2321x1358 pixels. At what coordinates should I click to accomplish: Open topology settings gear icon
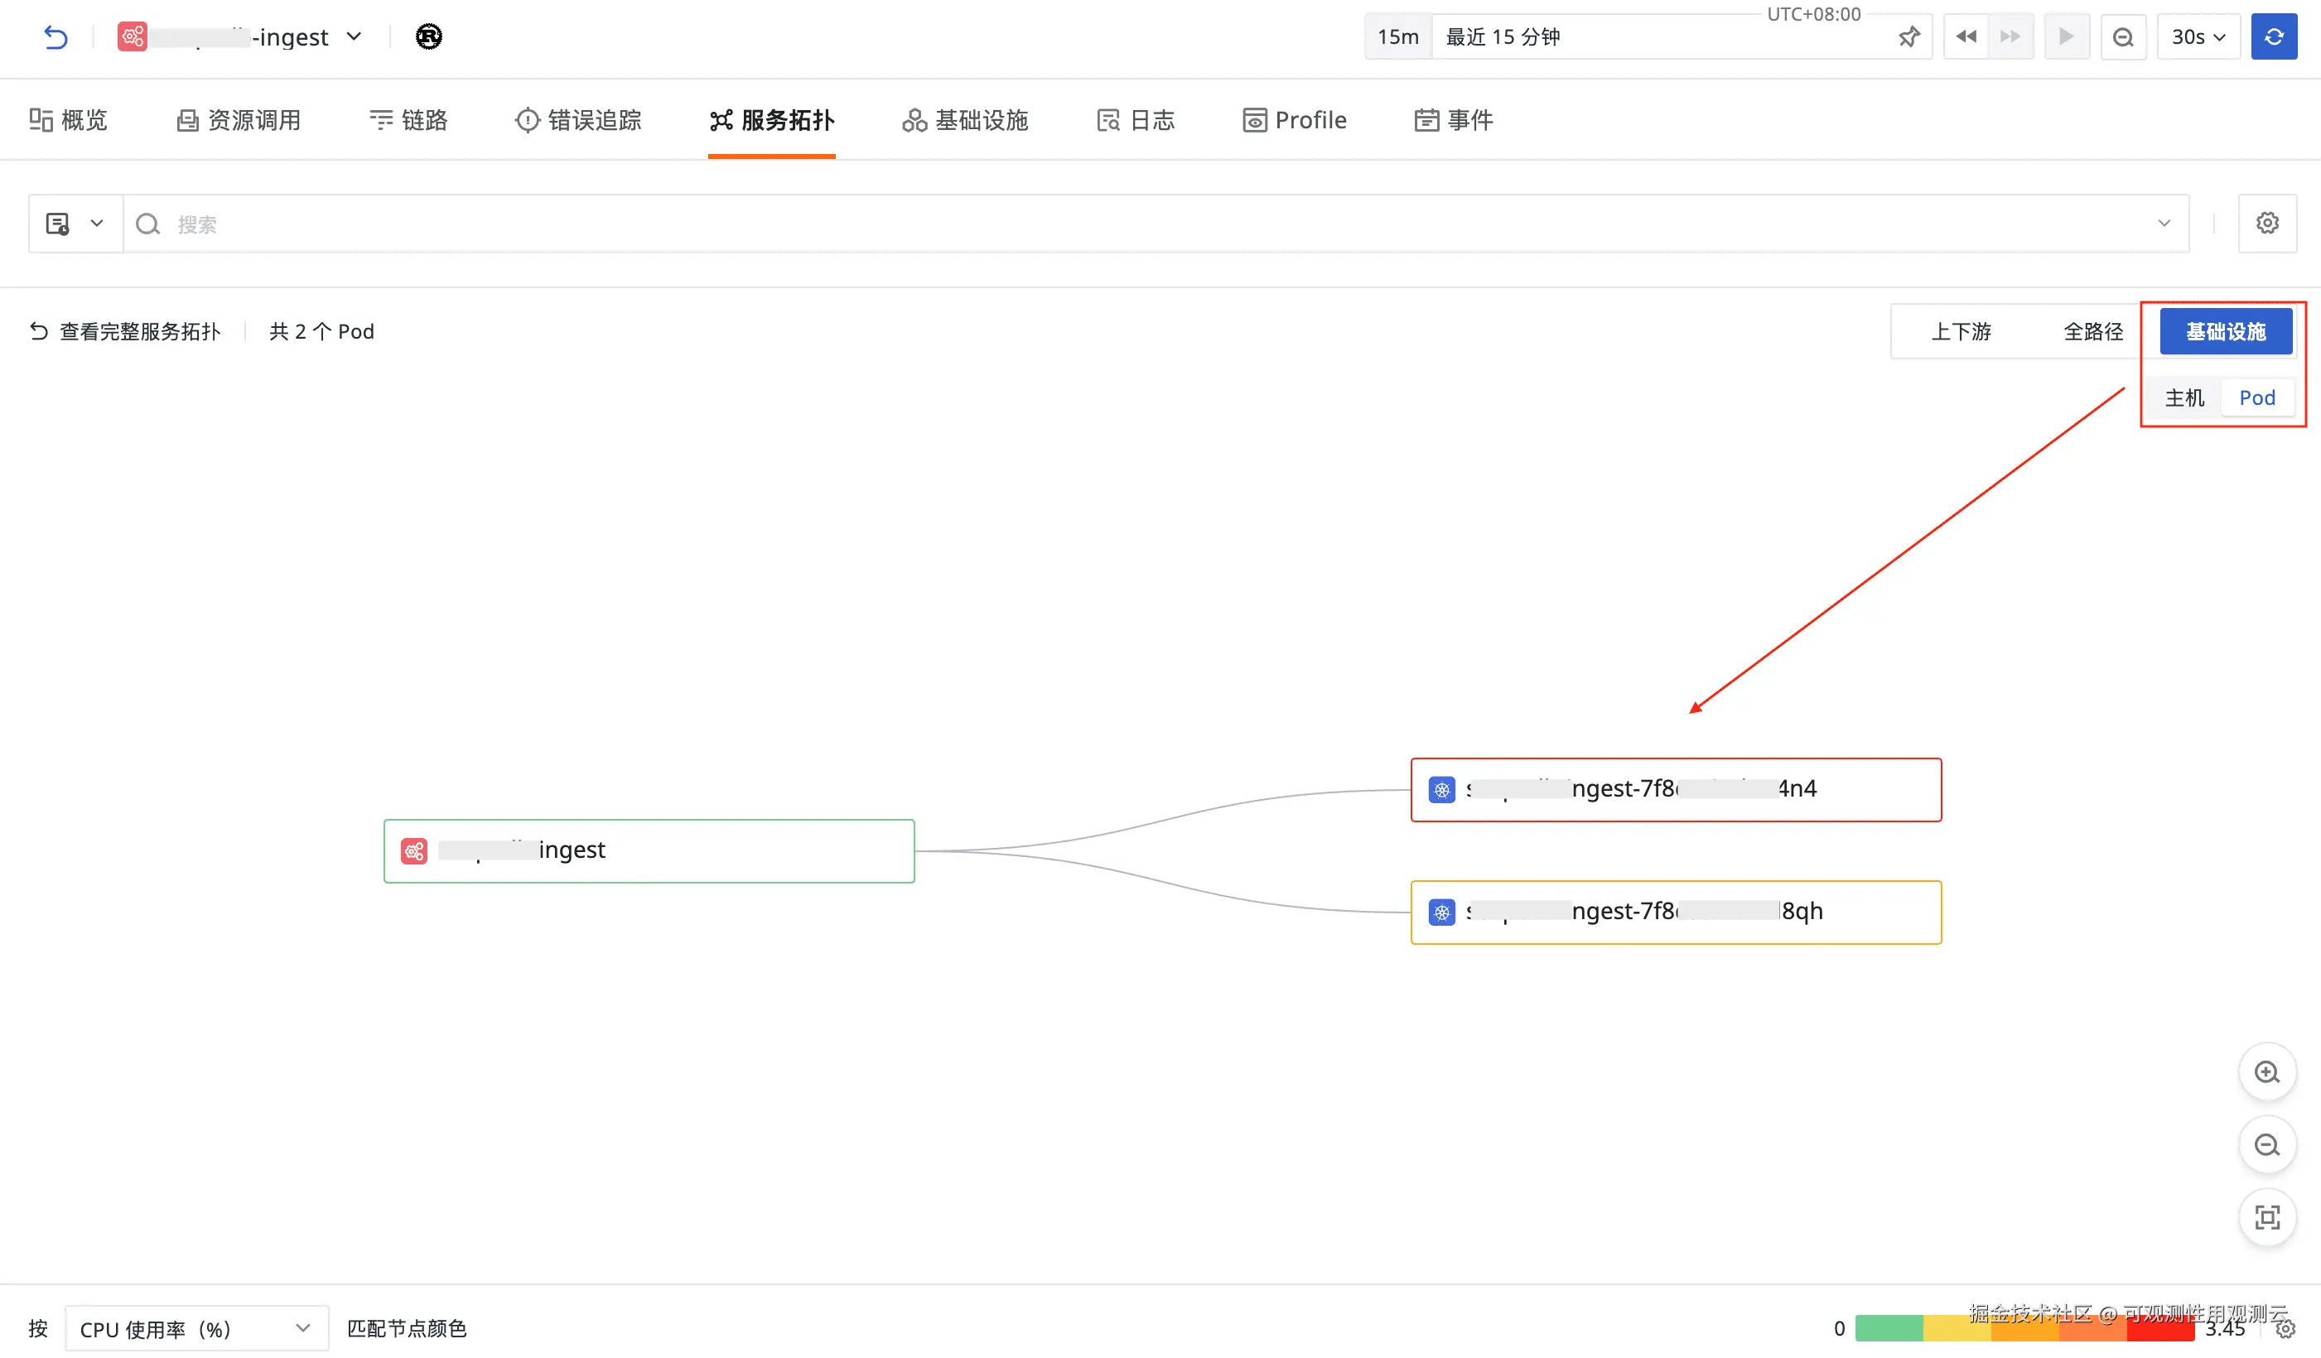(2266, 223)
